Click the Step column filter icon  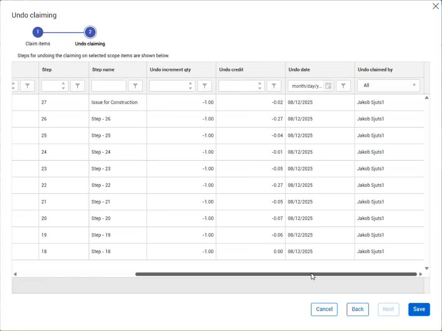[77, 86]
